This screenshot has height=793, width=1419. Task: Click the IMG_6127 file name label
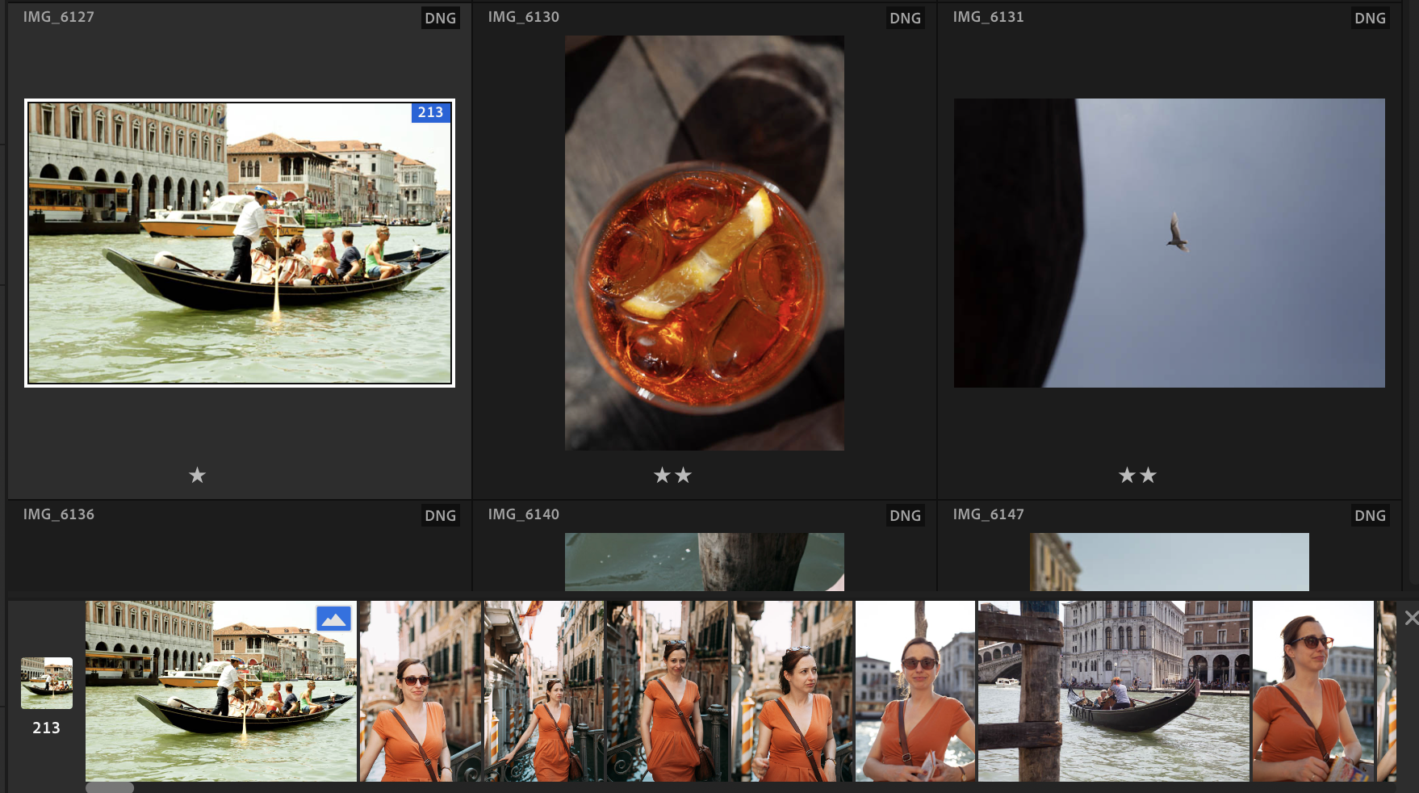(x=59, y=17)
